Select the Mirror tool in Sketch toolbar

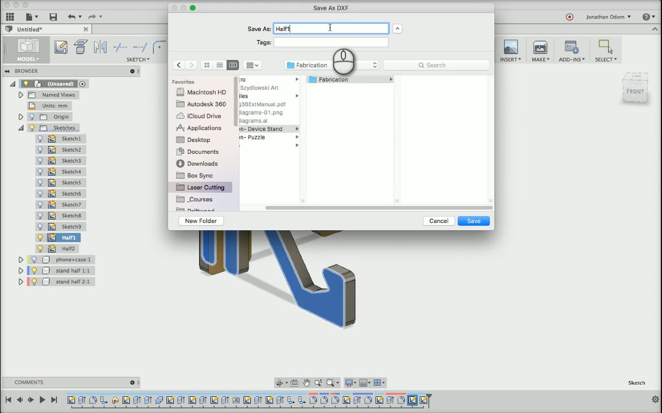click(100, 47)
